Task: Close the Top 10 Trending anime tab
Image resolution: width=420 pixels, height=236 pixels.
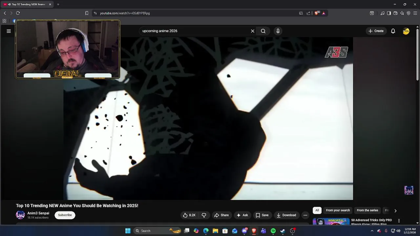Action: point(50,4)
